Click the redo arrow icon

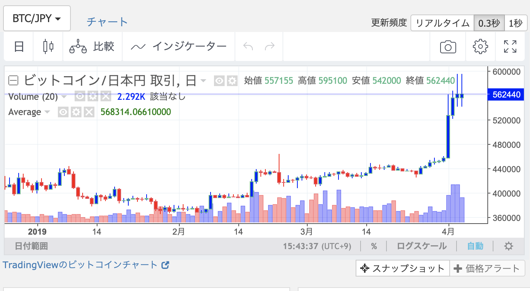[x=270, y=46]
